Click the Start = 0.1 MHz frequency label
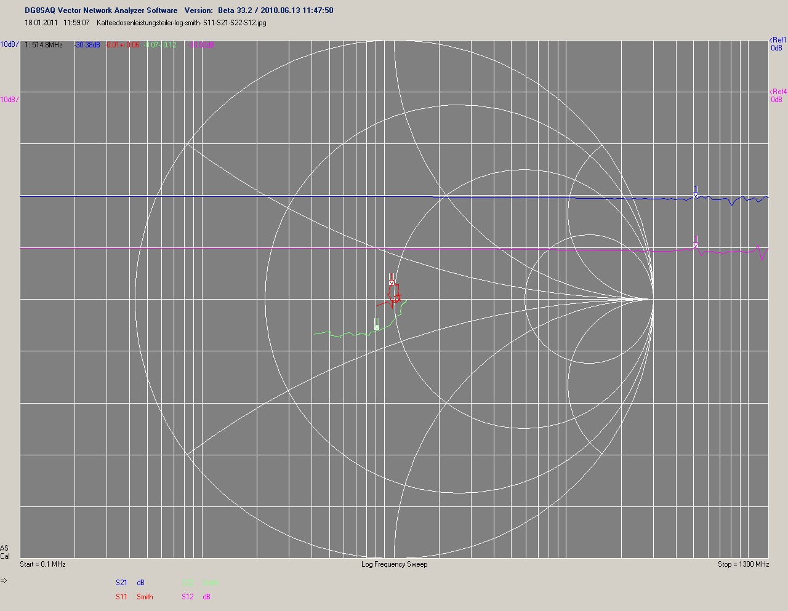 click(42, 564)
